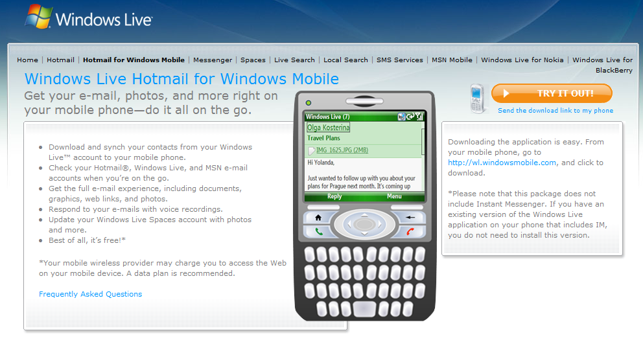Click the attachment icon next to IMG 1625.JPG
Screen dimensions: 643x353
[x=311, y=150]
